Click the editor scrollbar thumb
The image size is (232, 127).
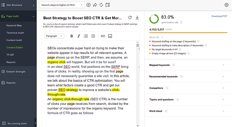click(138, 45)
